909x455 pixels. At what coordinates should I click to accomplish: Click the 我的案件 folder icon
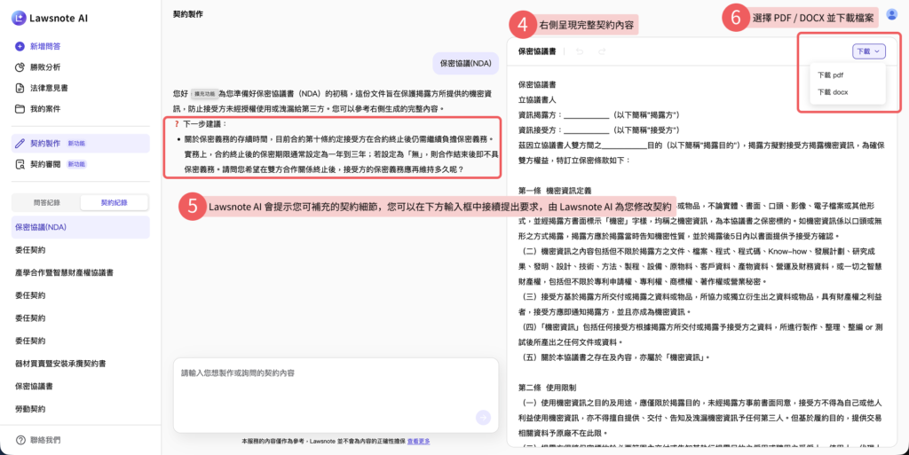20,109
